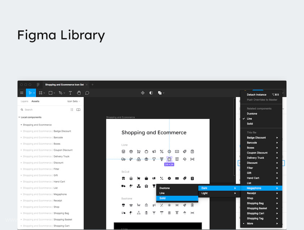Activate the Hand tool

tap(79, 93)
